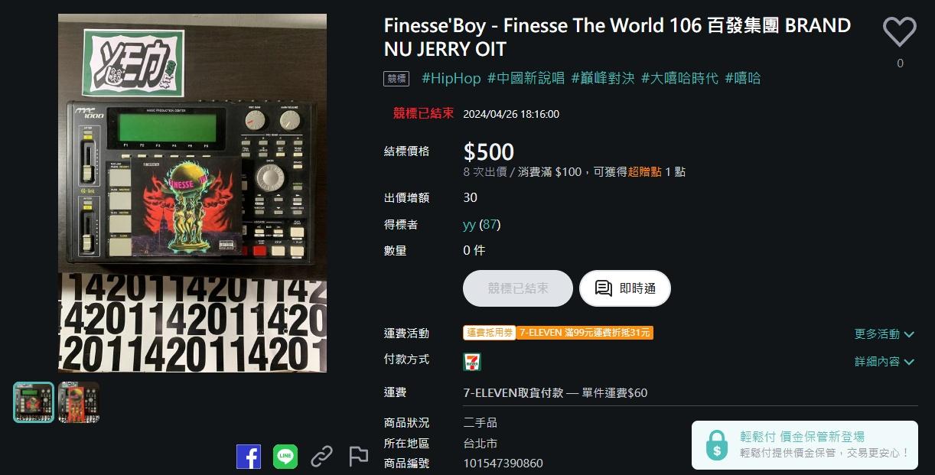Viewport: 935px width, 475px height.
Task: Add item to favorites with heart icon
Action: pyautogui.click(x=900, y=32)
